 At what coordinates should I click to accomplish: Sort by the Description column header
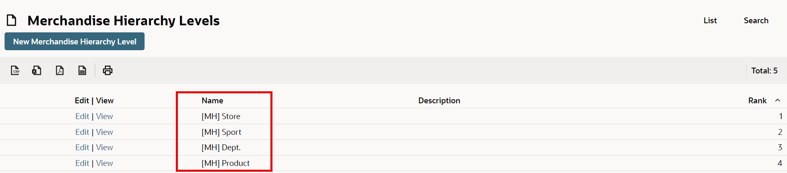point(439,100)
